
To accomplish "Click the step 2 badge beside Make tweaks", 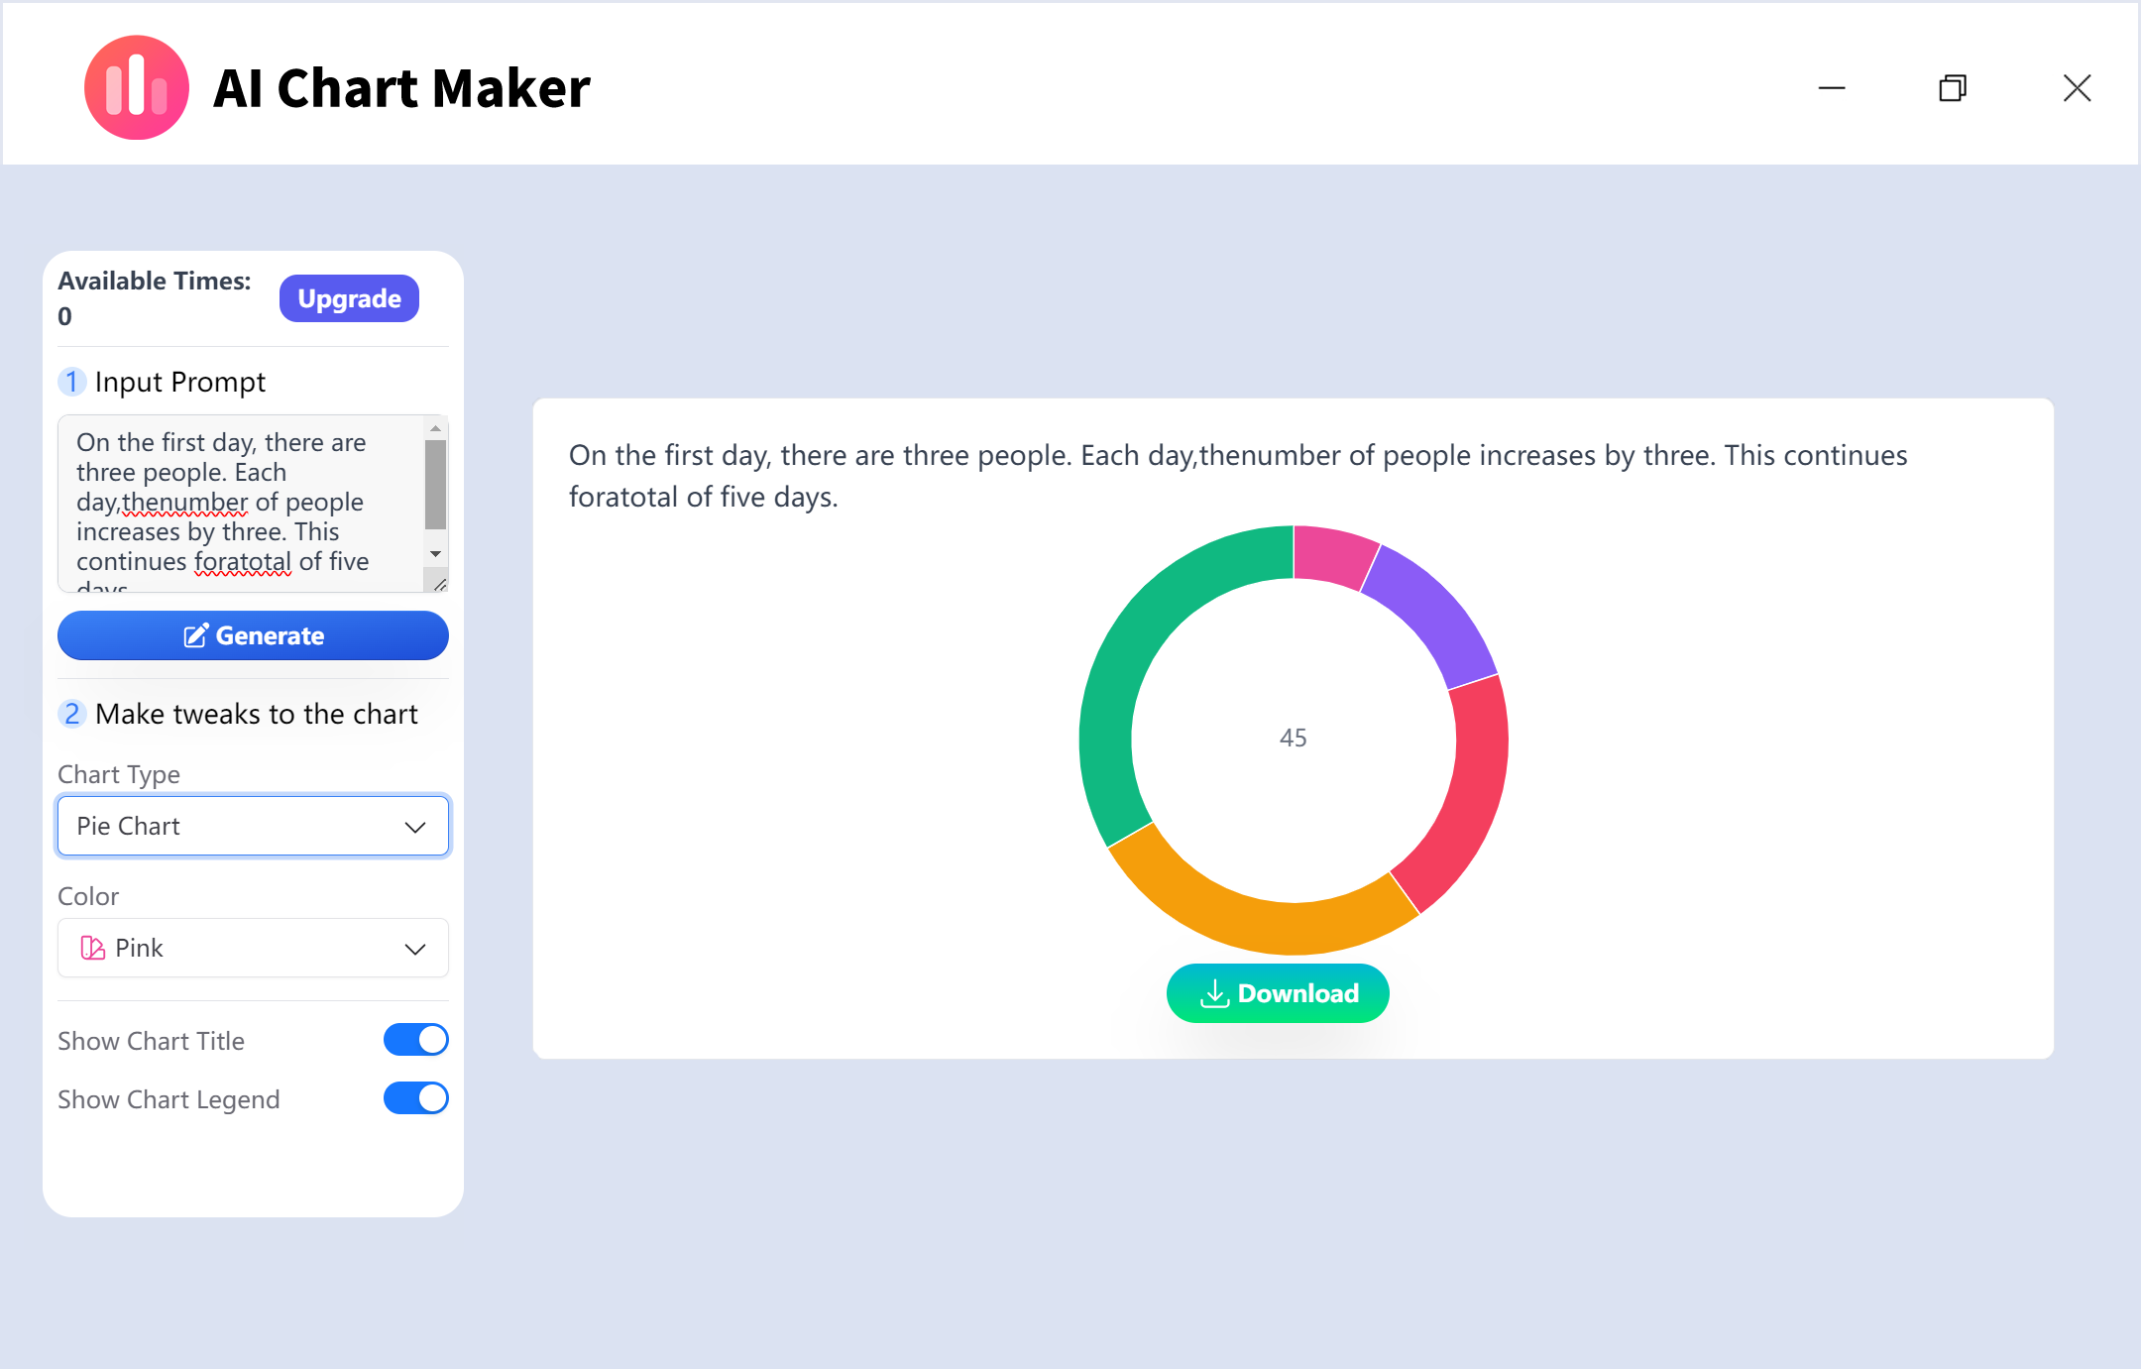I will (72, 713).
